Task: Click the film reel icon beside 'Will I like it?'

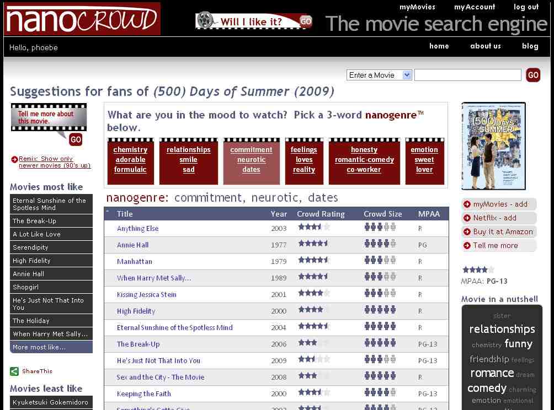Action: (x=205, y=20)
